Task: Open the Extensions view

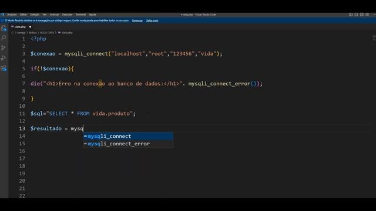Action: [x=4, y=68]
